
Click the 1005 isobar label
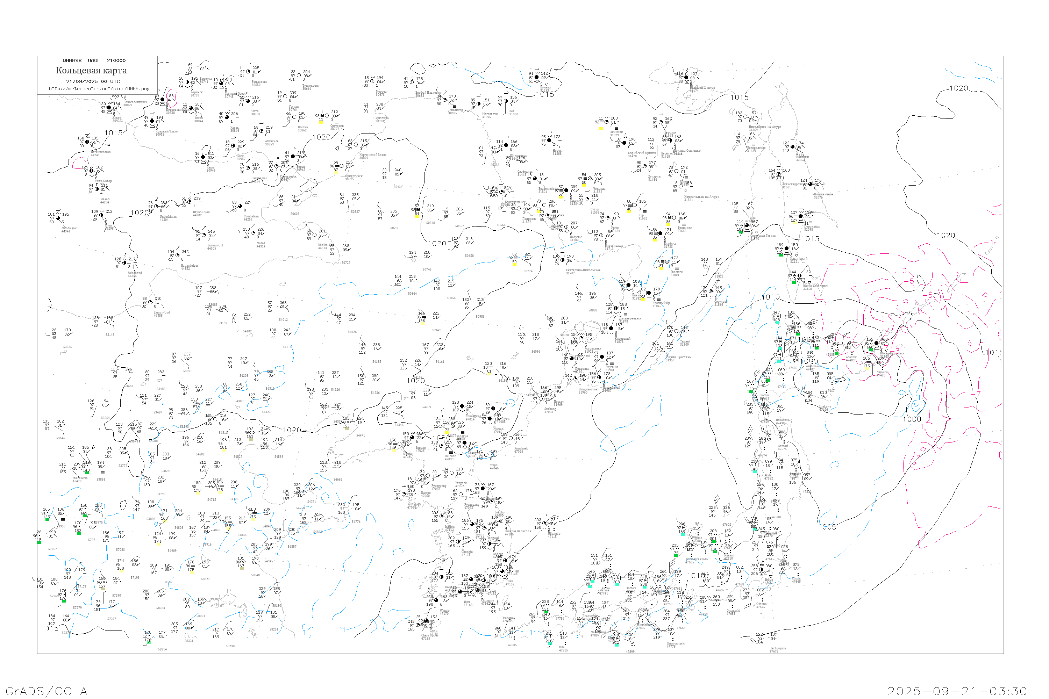pos(827,527)
